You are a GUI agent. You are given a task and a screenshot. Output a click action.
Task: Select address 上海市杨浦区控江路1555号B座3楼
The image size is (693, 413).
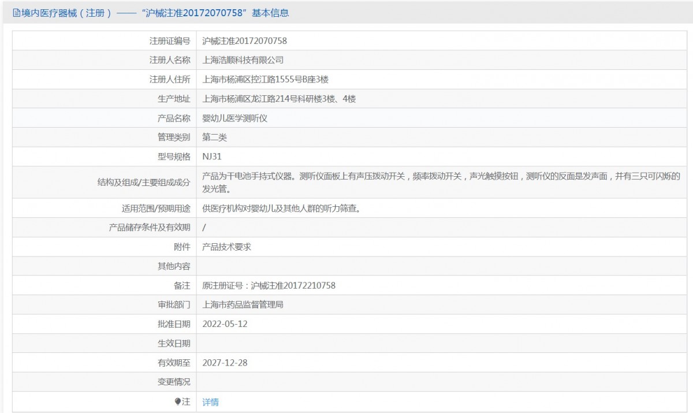click(x=265, y=80)
